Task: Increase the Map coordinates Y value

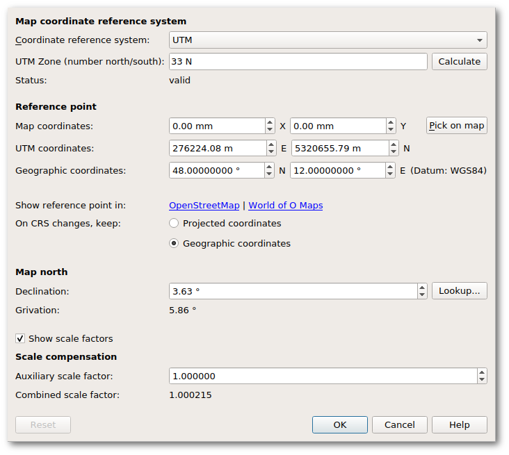Action: pyautogui.click(x=391, y=122)
